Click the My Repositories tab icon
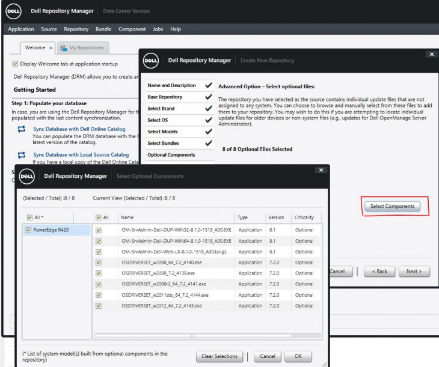This screenshot has width=439, height=367. 63,48
